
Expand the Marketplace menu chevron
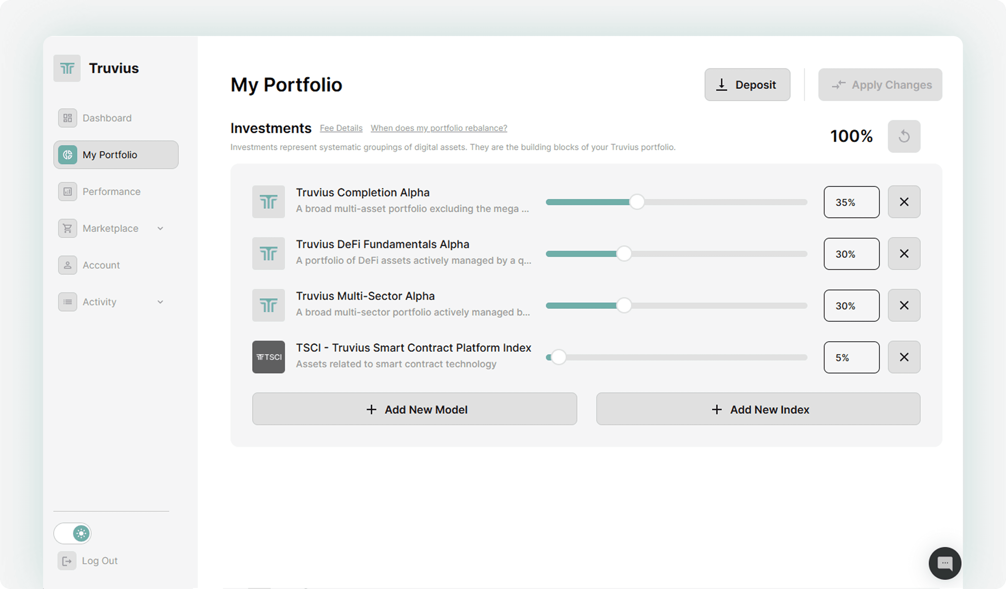[160, 229]
